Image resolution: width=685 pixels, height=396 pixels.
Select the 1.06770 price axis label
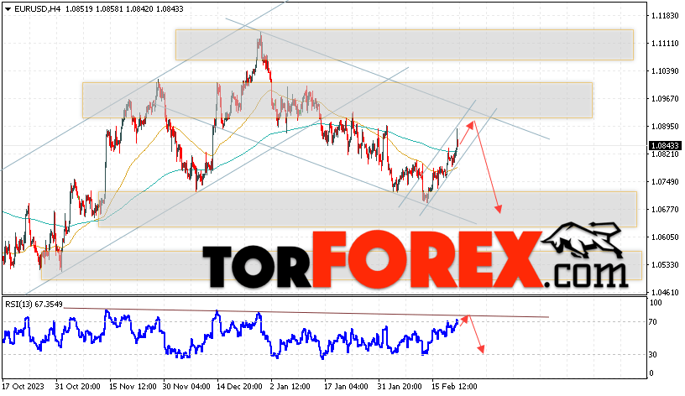(x=665, y=210)
